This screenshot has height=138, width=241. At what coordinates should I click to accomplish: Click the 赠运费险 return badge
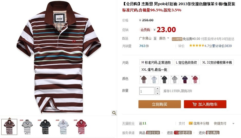(x=212, y=133)
